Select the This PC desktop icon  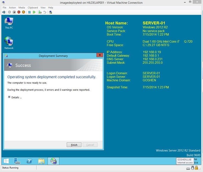point(9,23)
